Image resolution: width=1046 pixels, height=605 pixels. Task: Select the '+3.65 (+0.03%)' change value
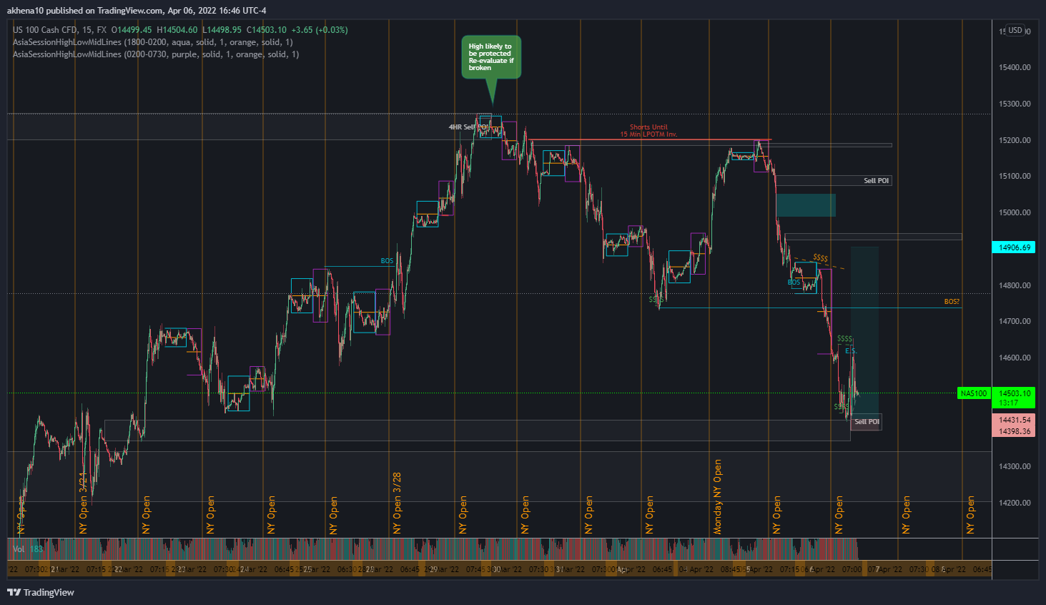[x=320, y=30]
